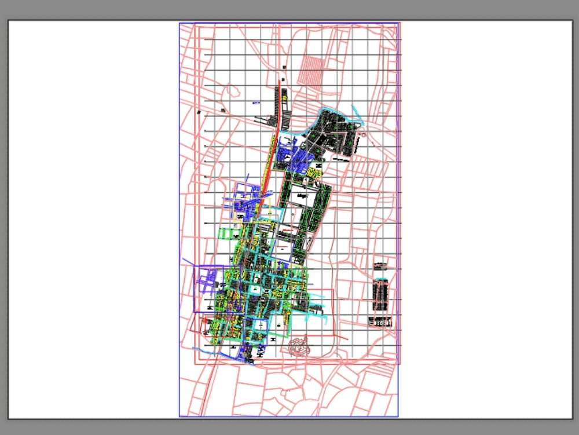Select the cyan canal at lower left
The image size is (579, 435).
click(x=220, y=350)
